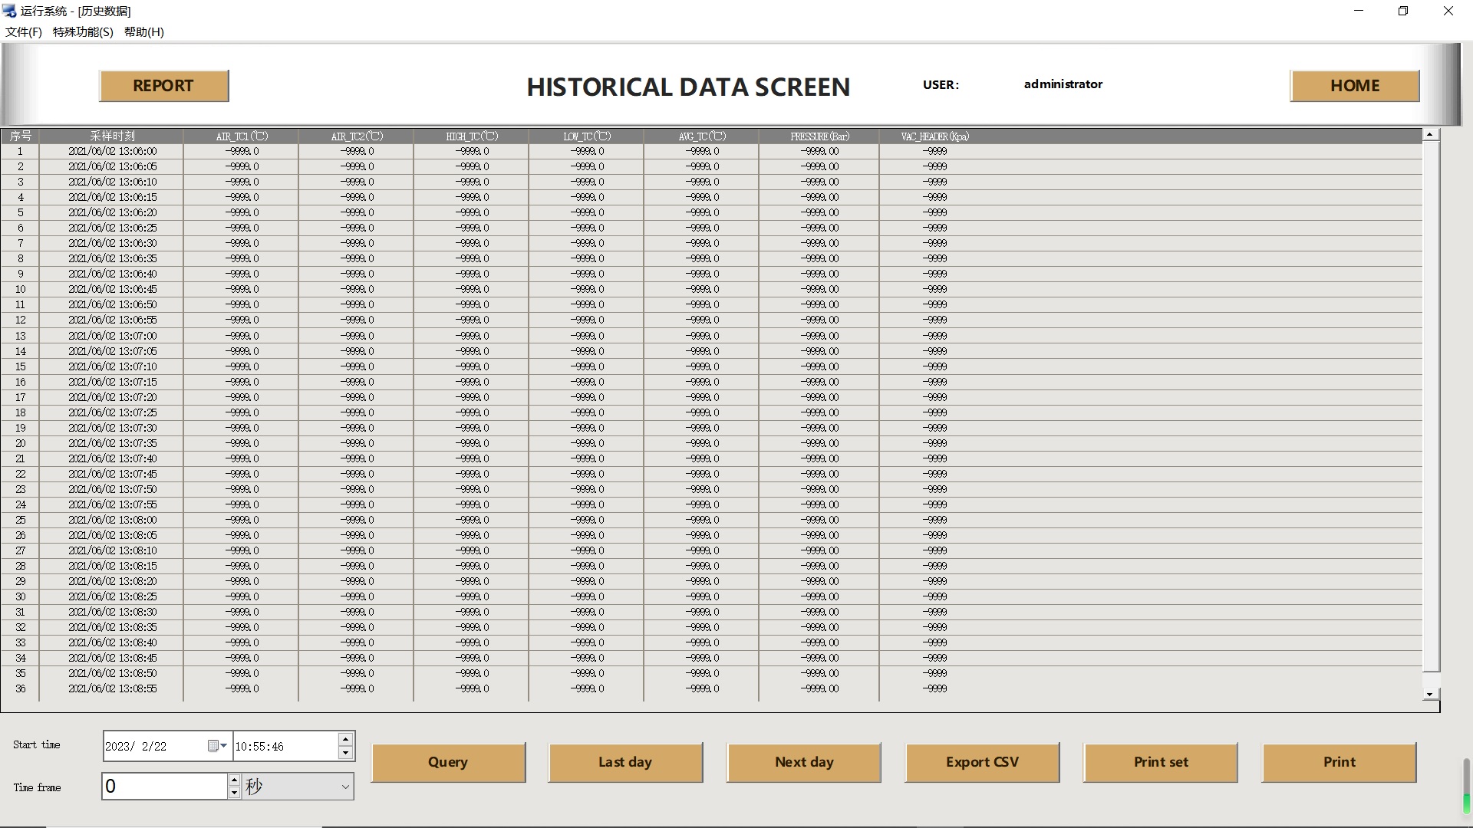The image size is (1473, 828).
Task: Increment the Time frame value
Action: [x=234, y=780]
